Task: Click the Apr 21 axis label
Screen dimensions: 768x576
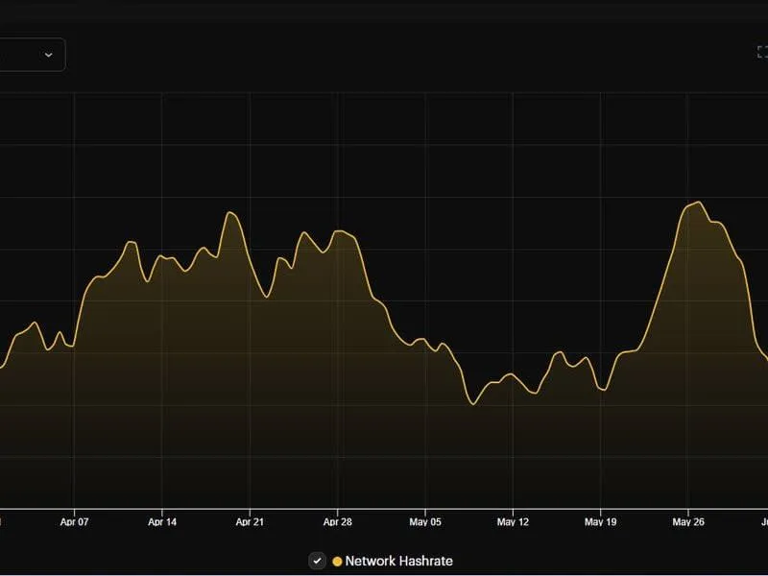Action: (x=250, y=522)
